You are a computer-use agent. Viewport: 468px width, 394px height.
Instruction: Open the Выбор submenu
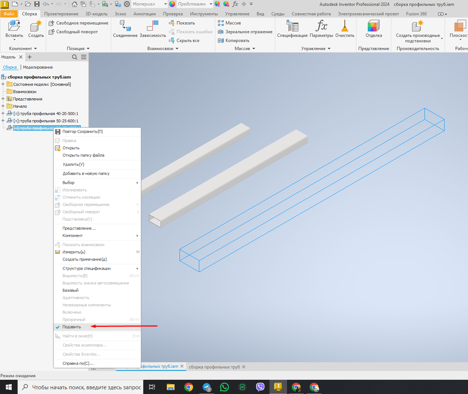97,183
